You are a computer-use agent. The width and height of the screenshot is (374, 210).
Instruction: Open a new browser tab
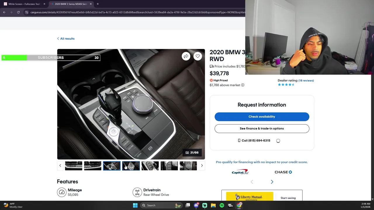(x=98, y=4)
